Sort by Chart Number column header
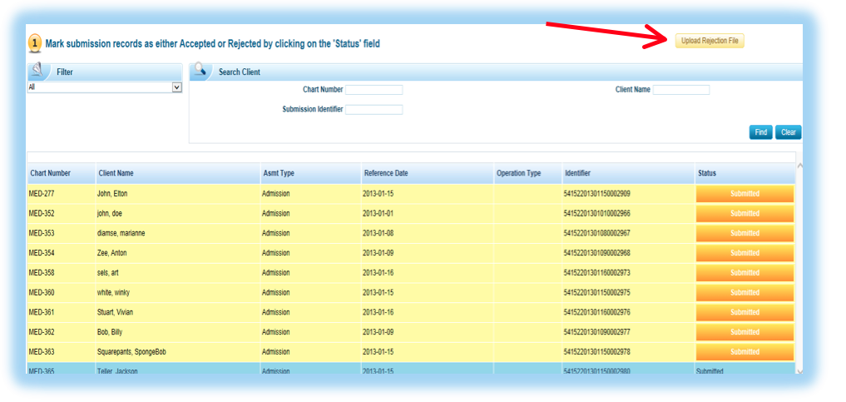Screen dimensions: 846x402 click(50, 173)
